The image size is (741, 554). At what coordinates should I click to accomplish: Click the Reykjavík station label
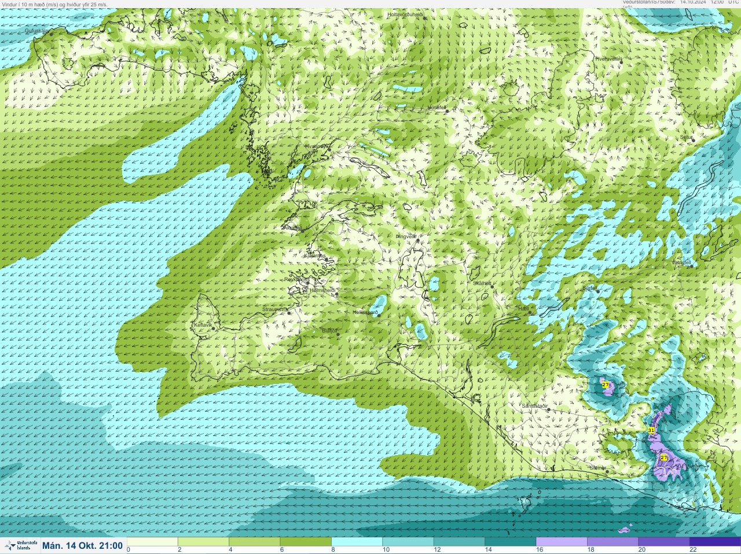tap(296, 279)
